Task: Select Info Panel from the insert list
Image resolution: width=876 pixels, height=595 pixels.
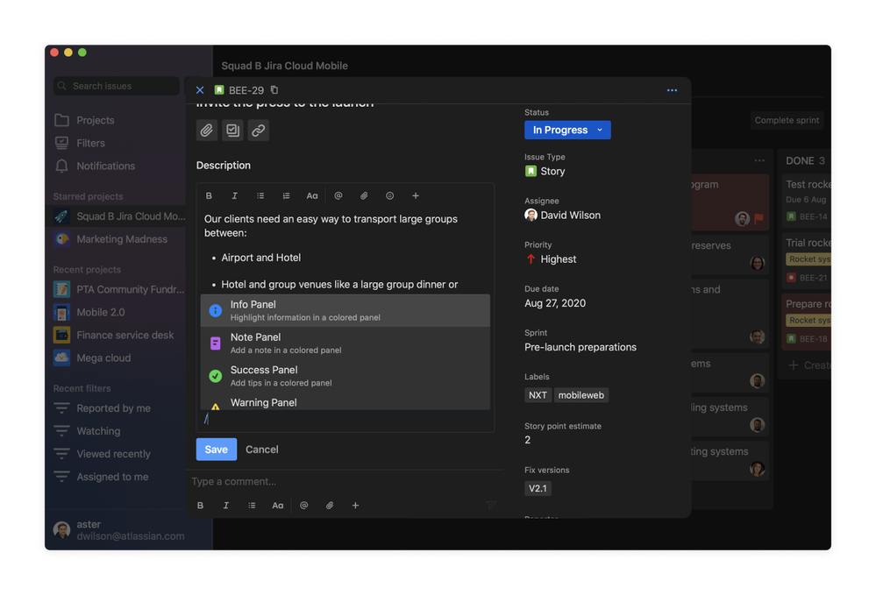Action: click(x=345, y=310)
